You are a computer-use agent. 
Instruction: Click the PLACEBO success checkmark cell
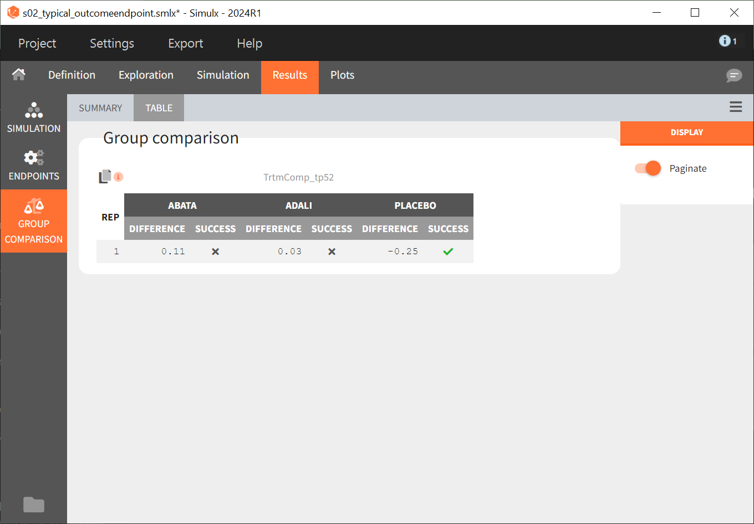point(448,251)
